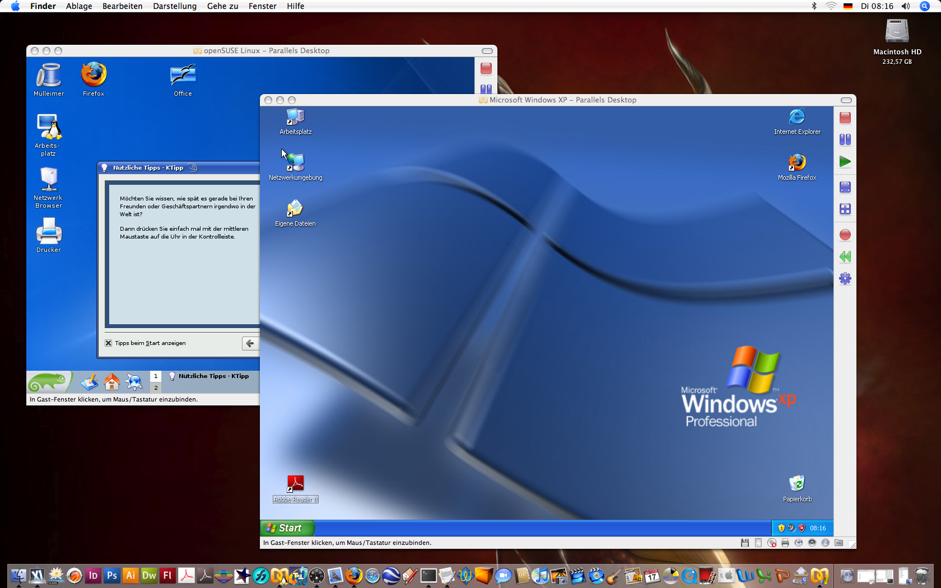The width and height of the screenshot is (941, 588).
Task: Uncheck 'Tipps beim Start anzeigen' checkbox
Action: pos(109,343)
